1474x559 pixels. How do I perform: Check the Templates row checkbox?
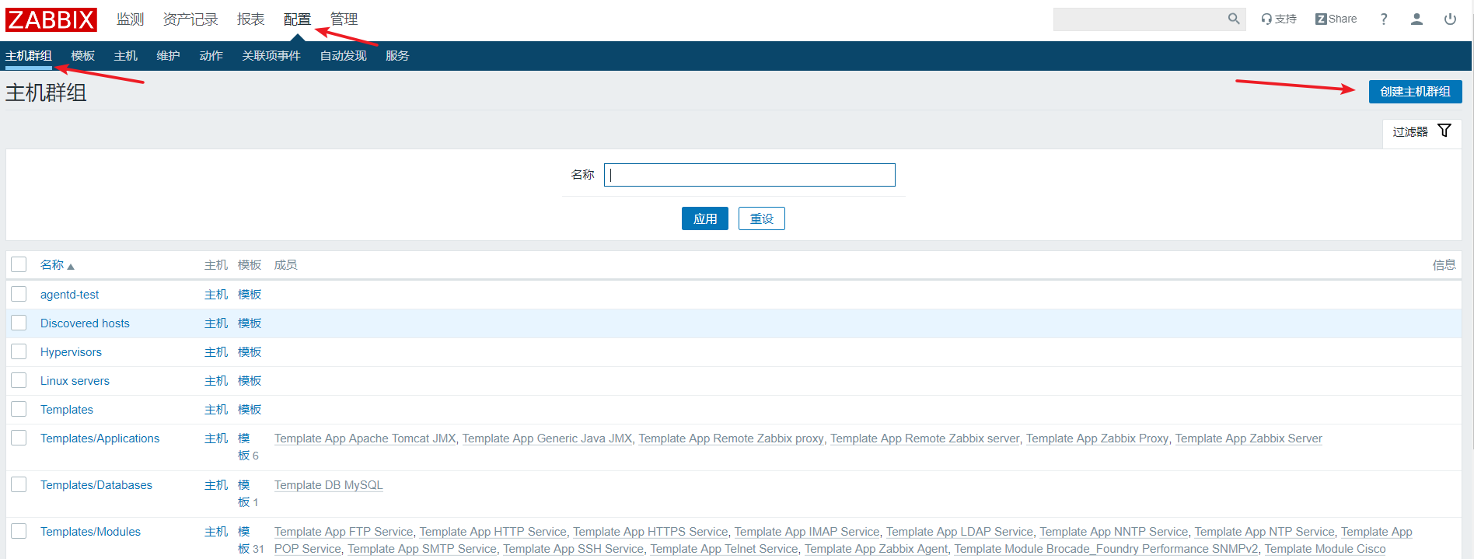[x=19, y=409]
